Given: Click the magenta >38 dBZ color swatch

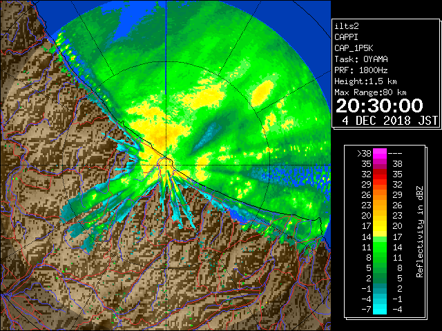Looking at the screenshot, I should coord(380,153).
